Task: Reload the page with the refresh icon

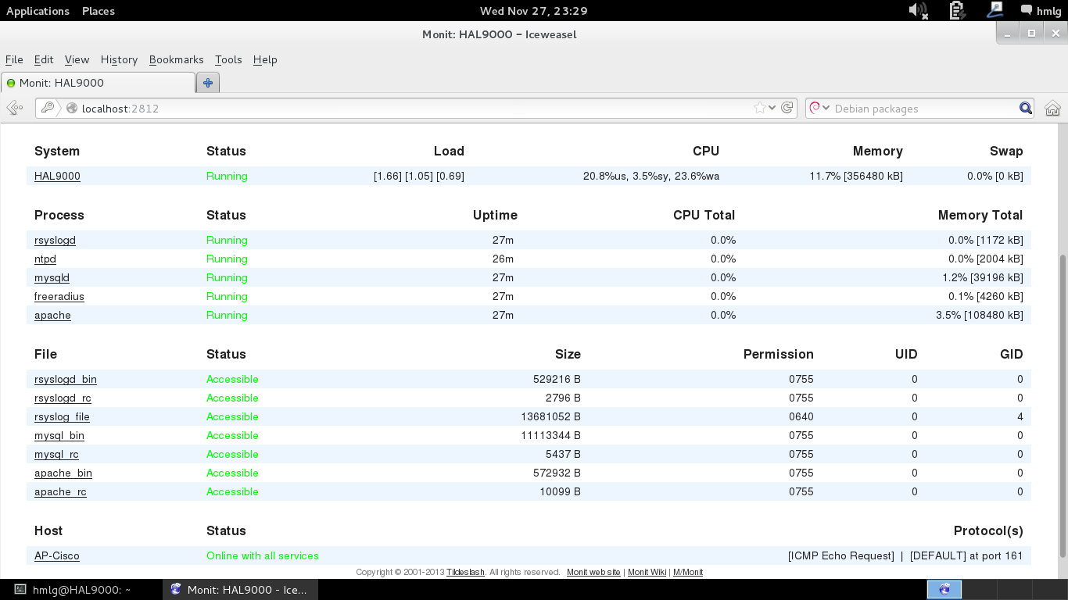Action: tap(787, 108)
